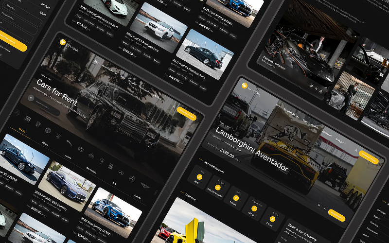Click the $199.00 price under Lamborghini Aventador
This screenshot has width=389, height=243.
[x=227, y=153]
